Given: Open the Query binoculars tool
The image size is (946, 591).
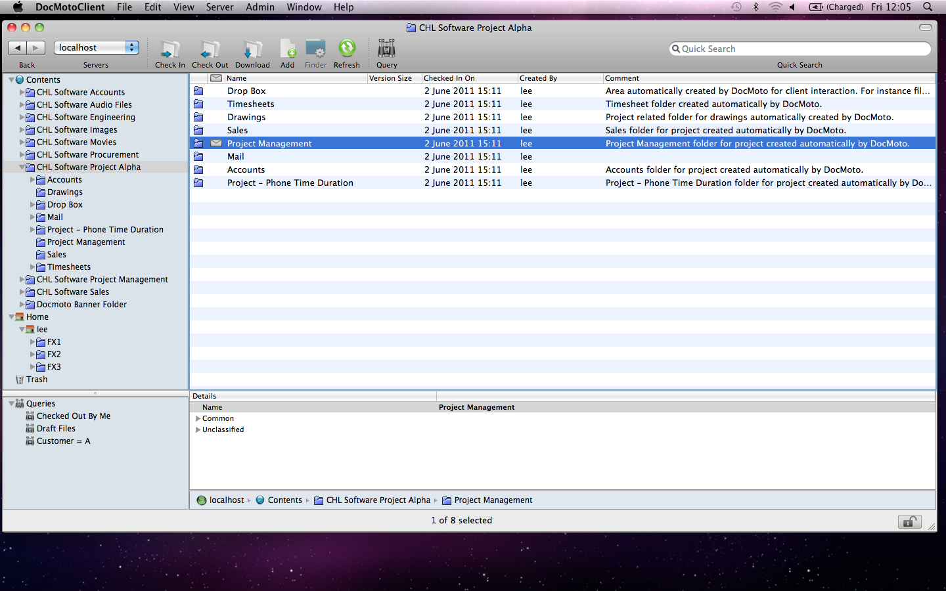Looking at the screenshot, I should pyautogui.click(x=386, y=49).
